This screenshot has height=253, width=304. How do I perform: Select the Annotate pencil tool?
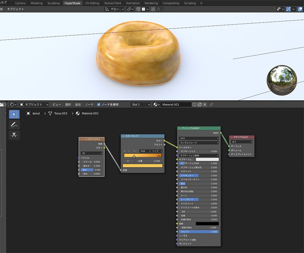click(x=14, y=124)
